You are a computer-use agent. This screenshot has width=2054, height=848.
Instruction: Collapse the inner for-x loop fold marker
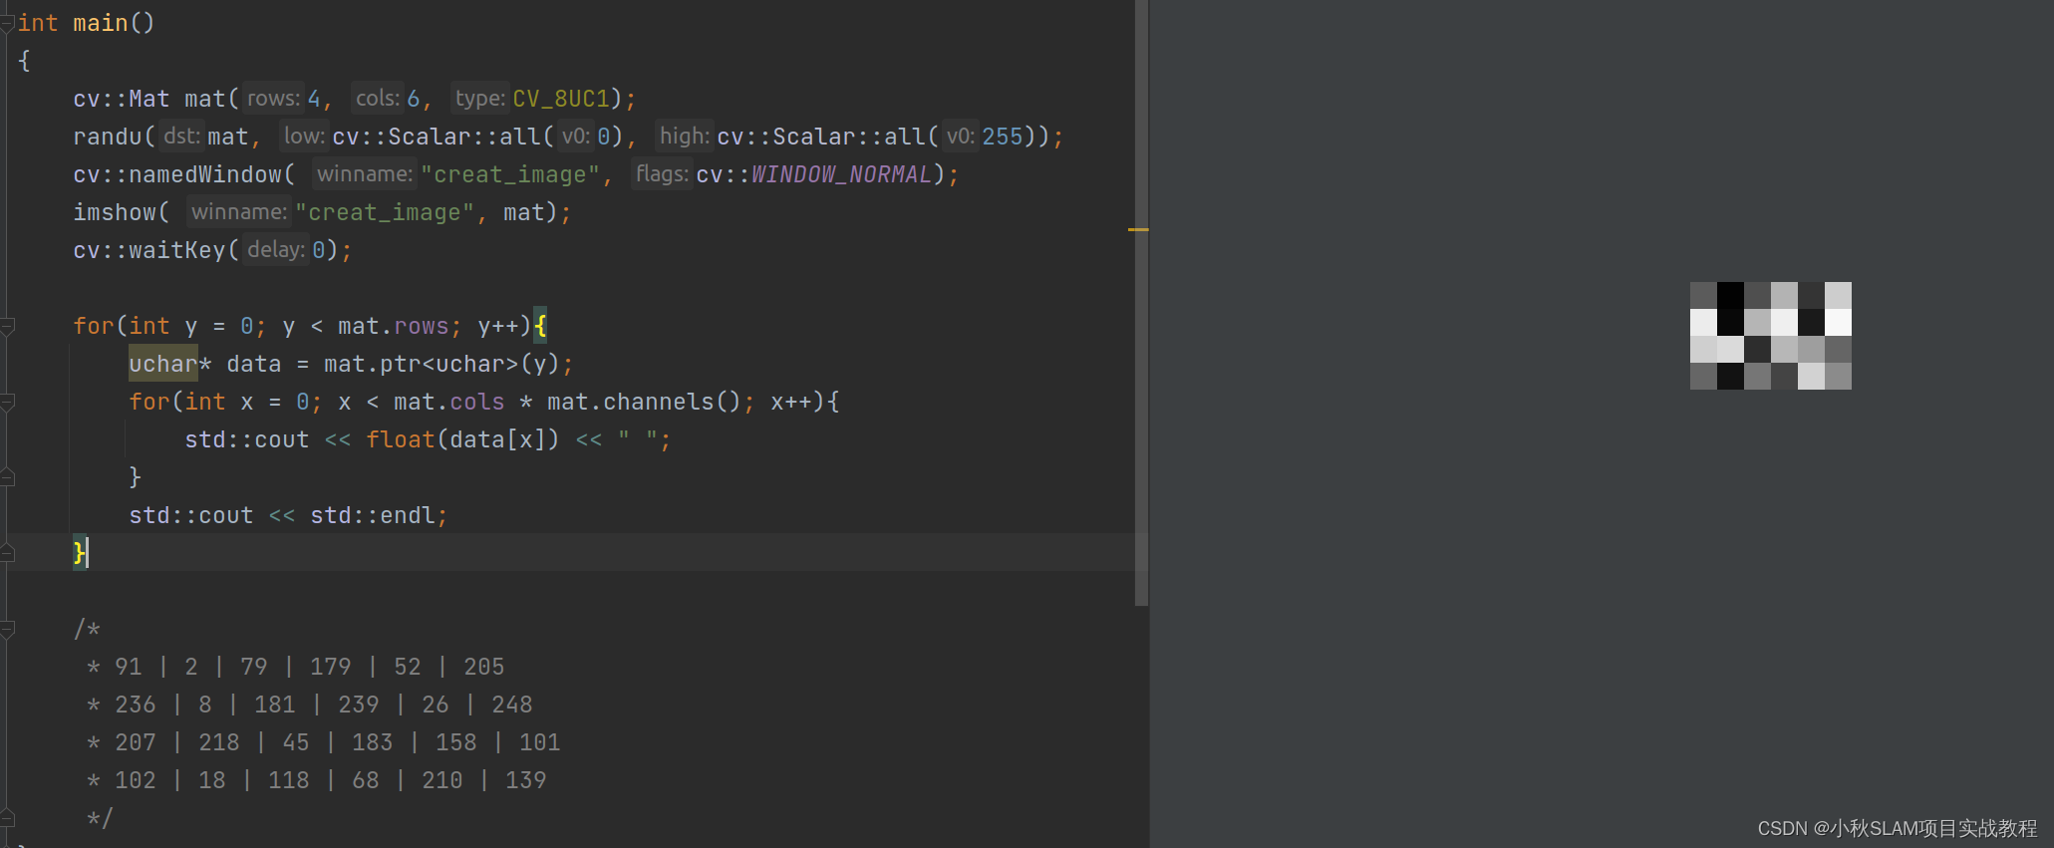(x=7, y=403)
